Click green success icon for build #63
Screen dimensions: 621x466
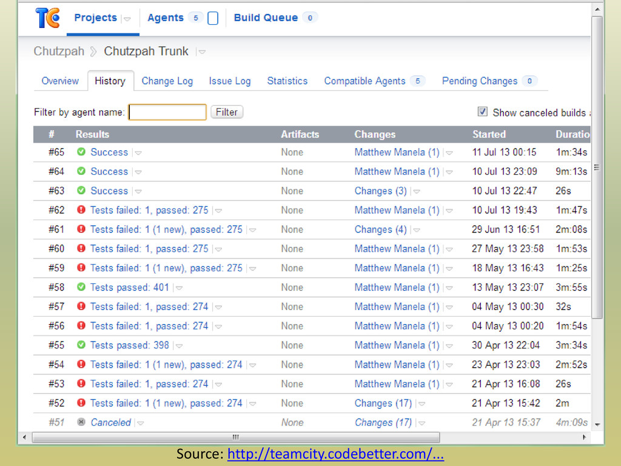coord(81,191)
